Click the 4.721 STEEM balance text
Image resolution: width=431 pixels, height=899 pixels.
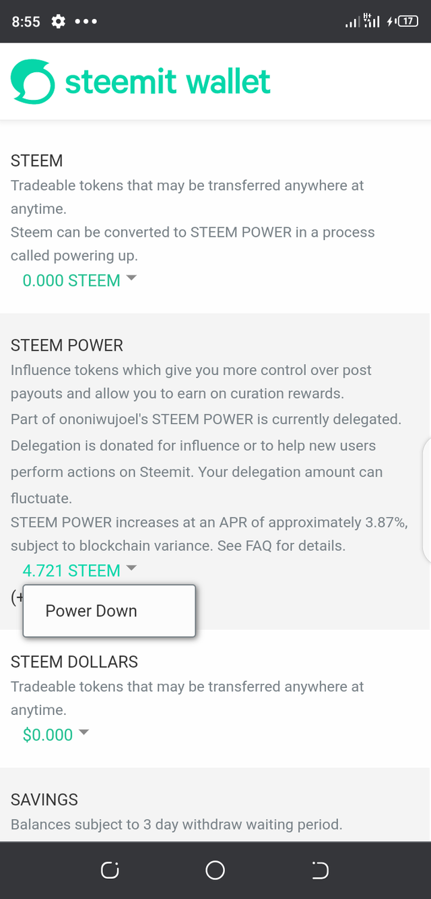(71, 571)
